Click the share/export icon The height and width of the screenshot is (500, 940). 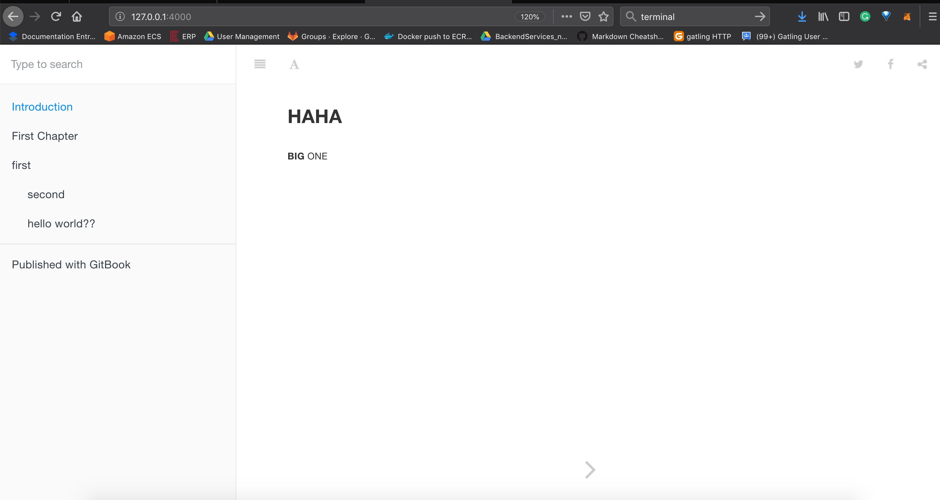(x=922, y=64)
